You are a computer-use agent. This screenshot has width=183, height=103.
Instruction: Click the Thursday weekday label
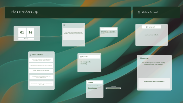tap(26, 39)
